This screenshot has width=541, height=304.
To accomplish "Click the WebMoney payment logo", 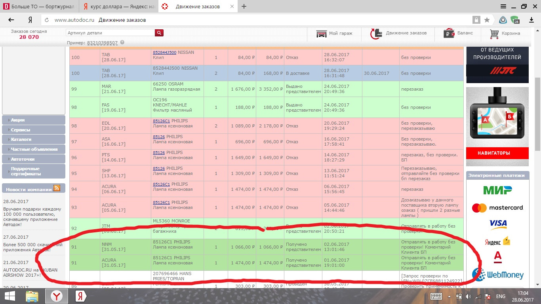I will pos(497,274).
